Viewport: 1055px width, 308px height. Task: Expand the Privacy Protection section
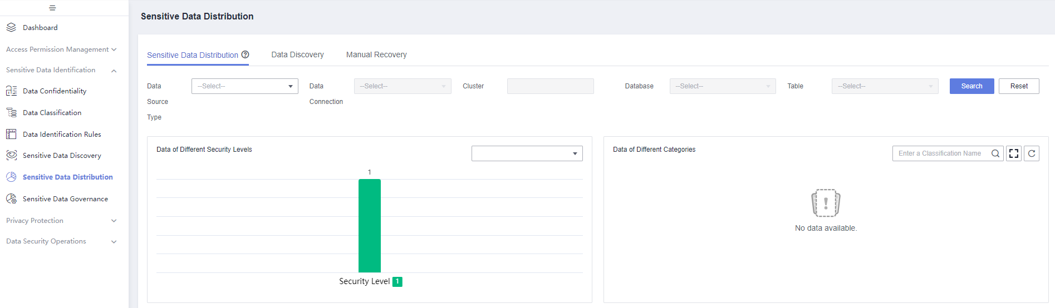pyautogui.click(x=61, y=221)
